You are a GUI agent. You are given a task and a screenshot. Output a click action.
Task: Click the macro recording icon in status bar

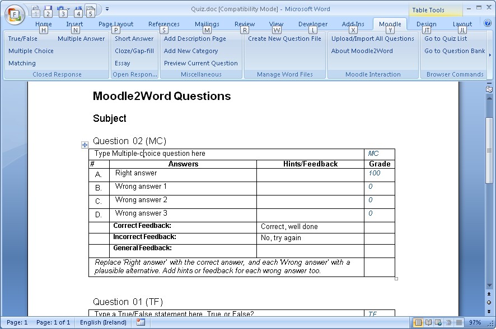tap(141, 322)
